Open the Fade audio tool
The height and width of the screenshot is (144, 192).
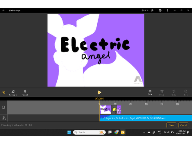tap(150, 92)
